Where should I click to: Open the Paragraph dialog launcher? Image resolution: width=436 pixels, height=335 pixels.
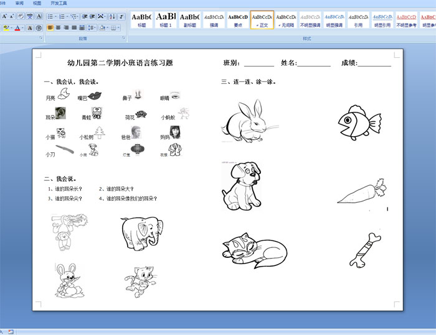pos(124,38)
